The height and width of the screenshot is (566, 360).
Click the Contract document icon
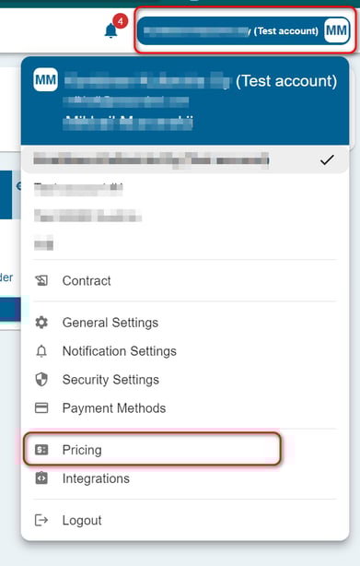41,280
